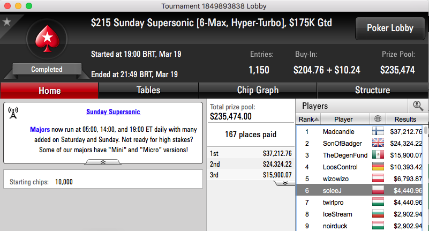Screen dimensions: 429x231
Task: Sort by Rank column arrow
Action: click(317, 120)
